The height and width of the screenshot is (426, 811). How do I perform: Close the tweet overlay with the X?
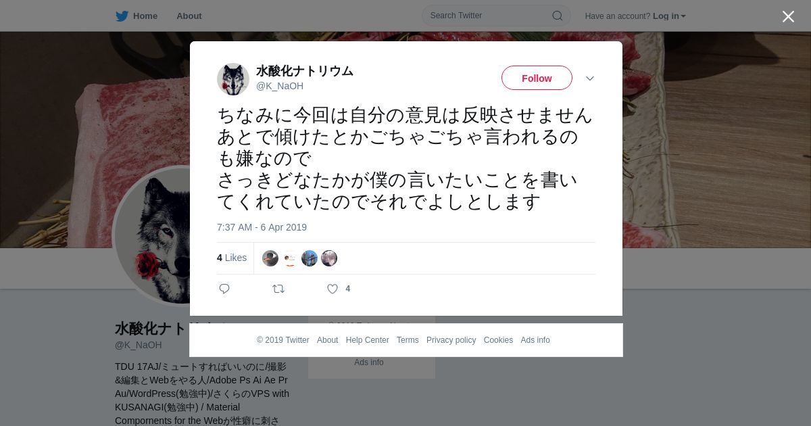coord(788,16)
